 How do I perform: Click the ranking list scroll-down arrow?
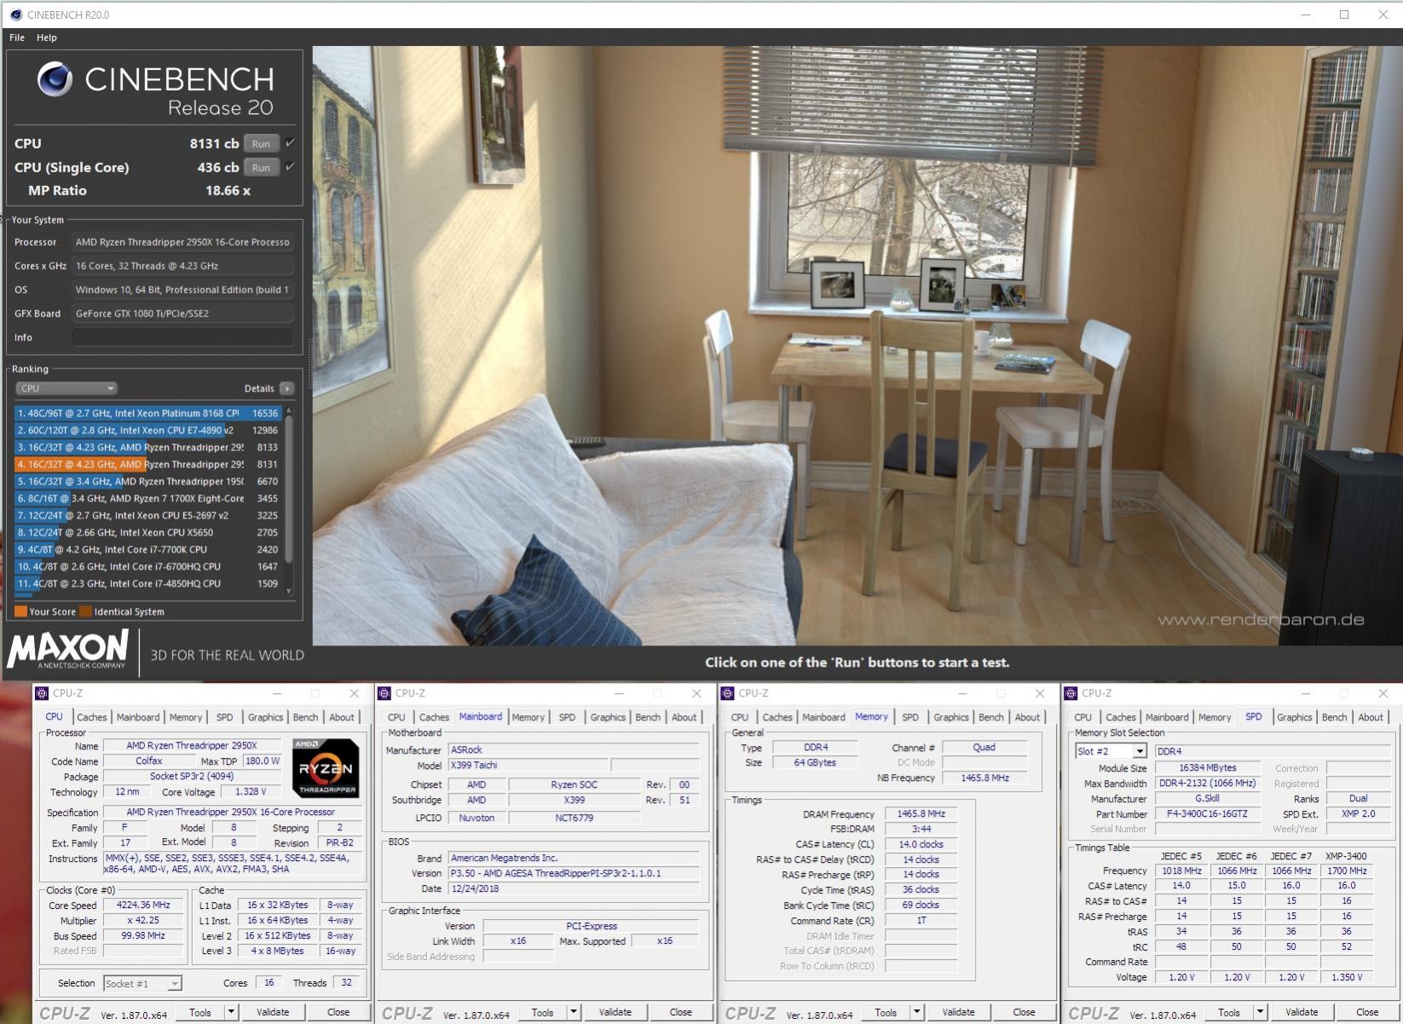coord(289,591)
